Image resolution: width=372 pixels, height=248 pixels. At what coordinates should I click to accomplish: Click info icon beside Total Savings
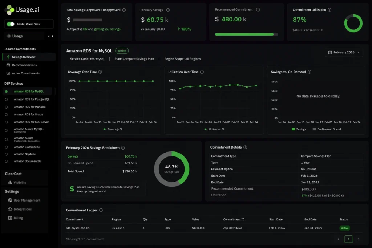click(x=124, y=10)
